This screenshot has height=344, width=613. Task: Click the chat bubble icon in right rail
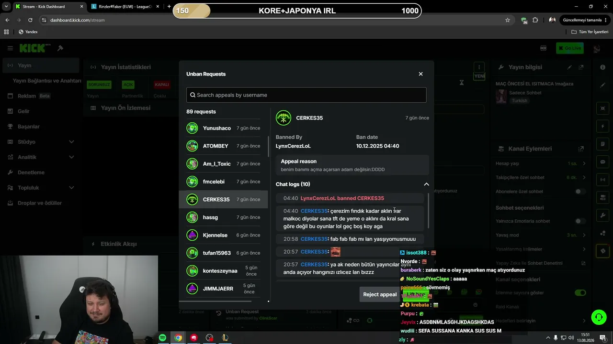pyautogui.click(x=602, y=162)
